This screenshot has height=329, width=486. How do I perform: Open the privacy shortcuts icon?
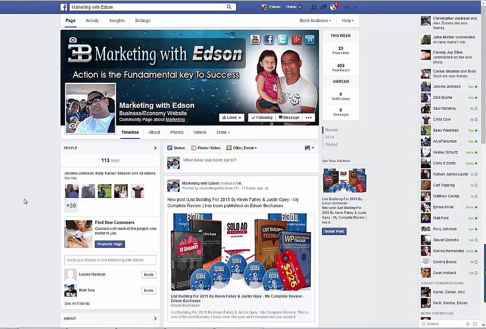coord(347,7)
